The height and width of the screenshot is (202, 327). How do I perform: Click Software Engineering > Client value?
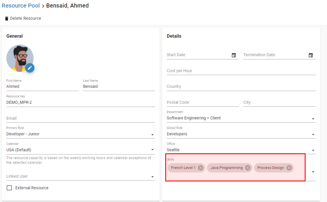pos(194,118)
